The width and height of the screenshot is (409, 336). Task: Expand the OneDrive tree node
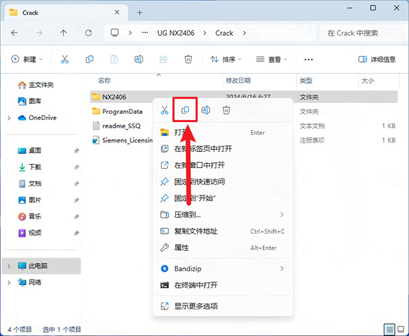pyautogui.click(x=9, y=118)
